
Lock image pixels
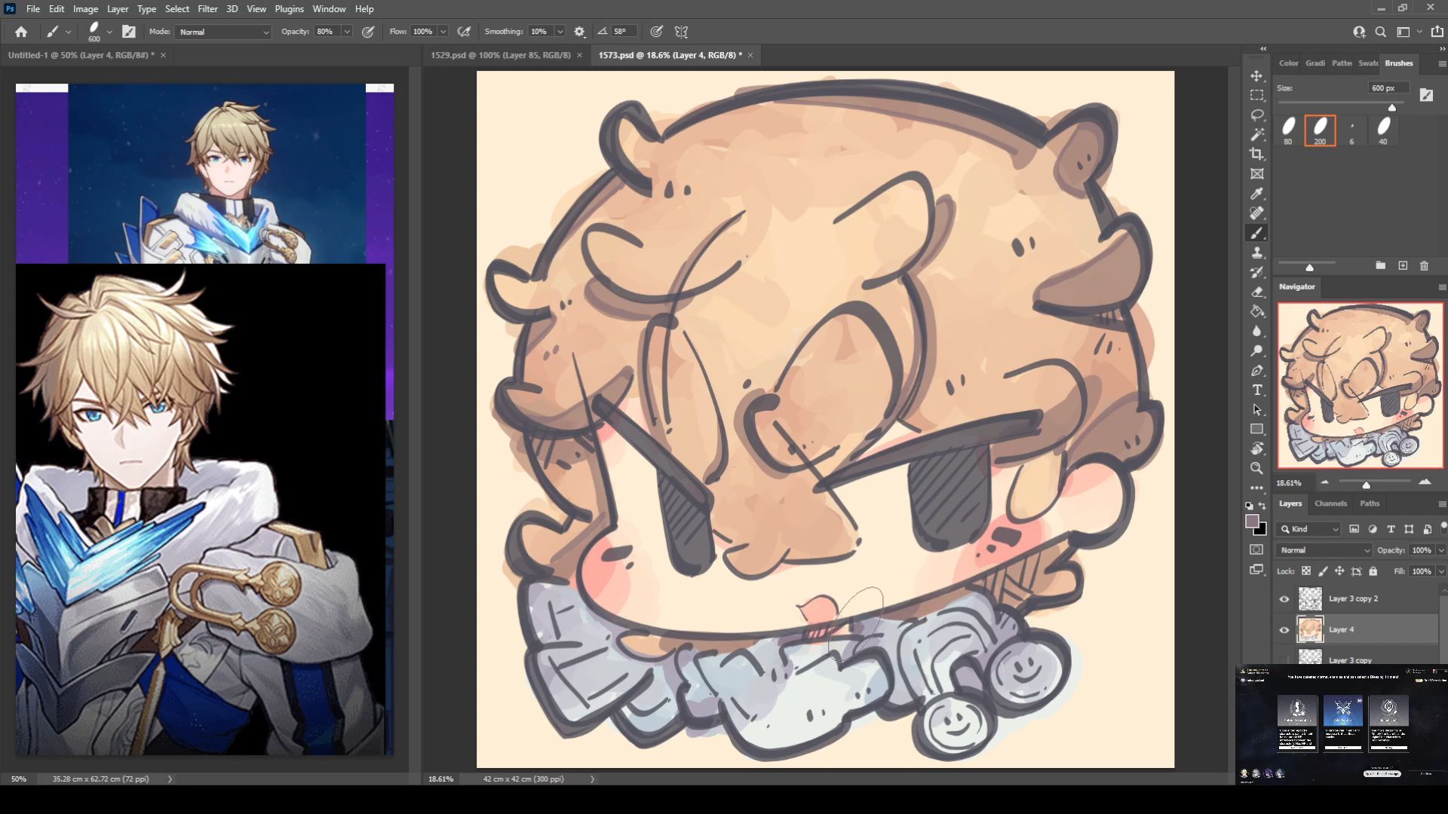pyautogui.click(x=1323, y=571)
